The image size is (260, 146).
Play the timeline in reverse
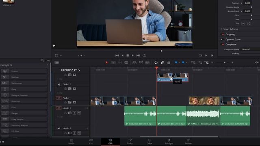tap(123, 56)
